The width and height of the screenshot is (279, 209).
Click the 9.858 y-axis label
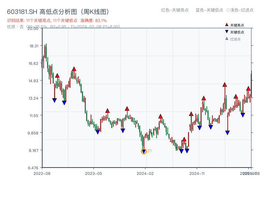point(33,133)
